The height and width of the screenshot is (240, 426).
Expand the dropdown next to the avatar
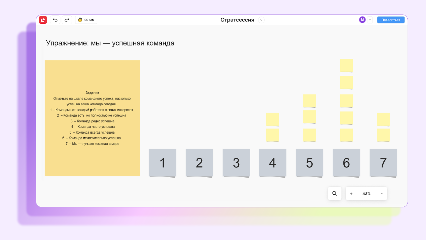coord(370,20)
